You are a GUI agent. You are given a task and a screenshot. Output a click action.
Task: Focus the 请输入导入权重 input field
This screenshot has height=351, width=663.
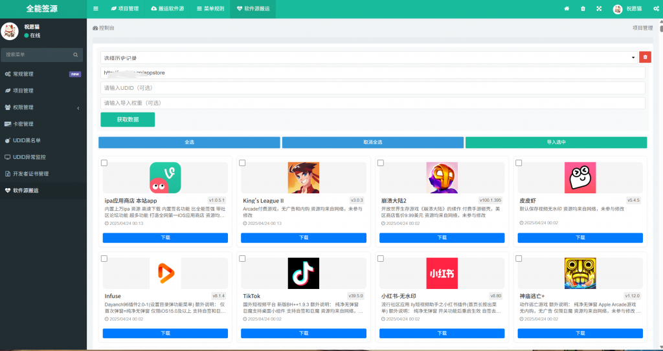372,103
